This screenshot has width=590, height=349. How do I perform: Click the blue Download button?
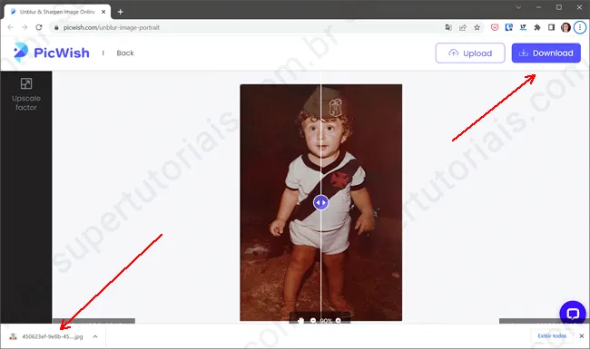pyautogui.click(x=546, y=53)
